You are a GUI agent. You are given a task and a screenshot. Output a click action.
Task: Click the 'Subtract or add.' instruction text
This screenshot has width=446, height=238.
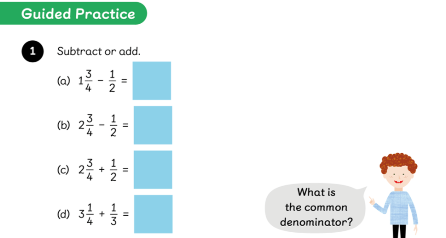coord(99,51)
